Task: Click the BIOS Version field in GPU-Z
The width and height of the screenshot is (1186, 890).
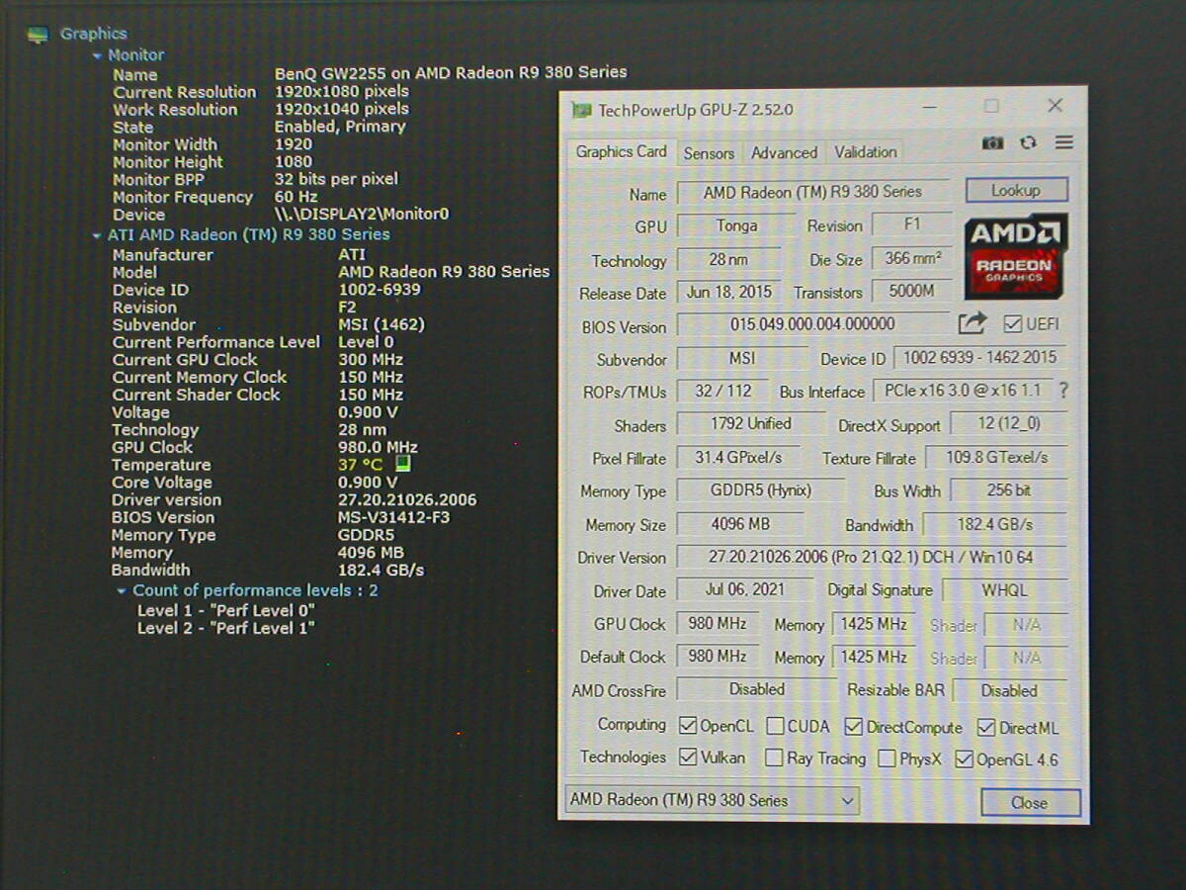Action: pyautogui.click(x=812, y=323)
